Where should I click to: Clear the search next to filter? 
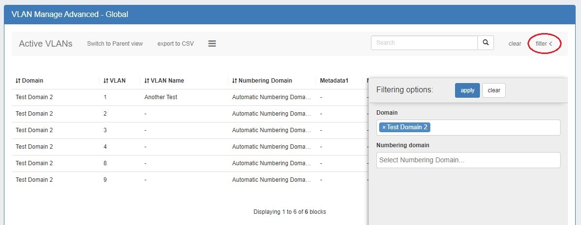click(514, 44)
